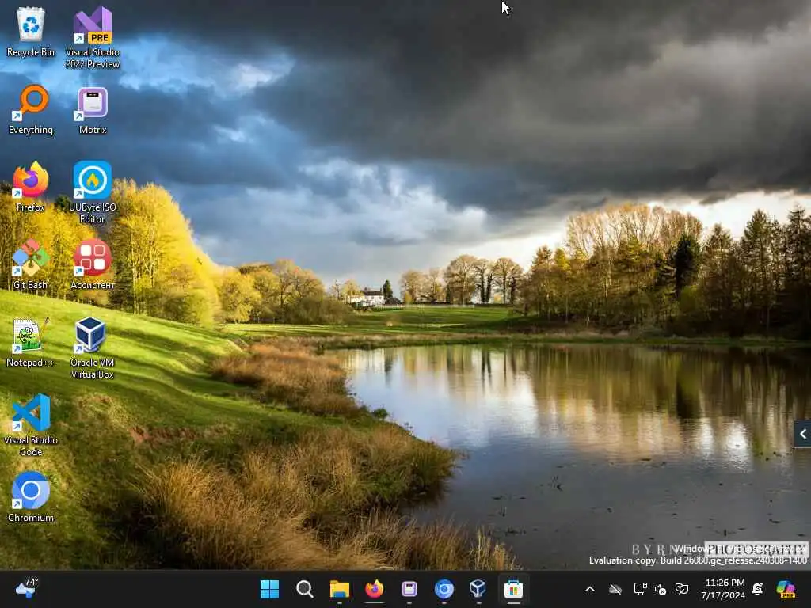Image resolution: width=811 pixels, height=608 pixels.
Task: Select the Notepad++ desktop shortcut
Action: 31,342
